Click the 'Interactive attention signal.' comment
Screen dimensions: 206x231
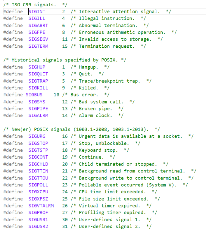coord(121,11)
